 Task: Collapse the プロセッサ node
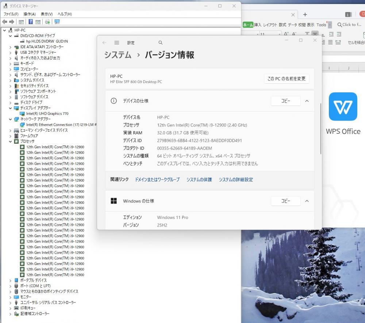pyautogui.click(x=10, y=141)
